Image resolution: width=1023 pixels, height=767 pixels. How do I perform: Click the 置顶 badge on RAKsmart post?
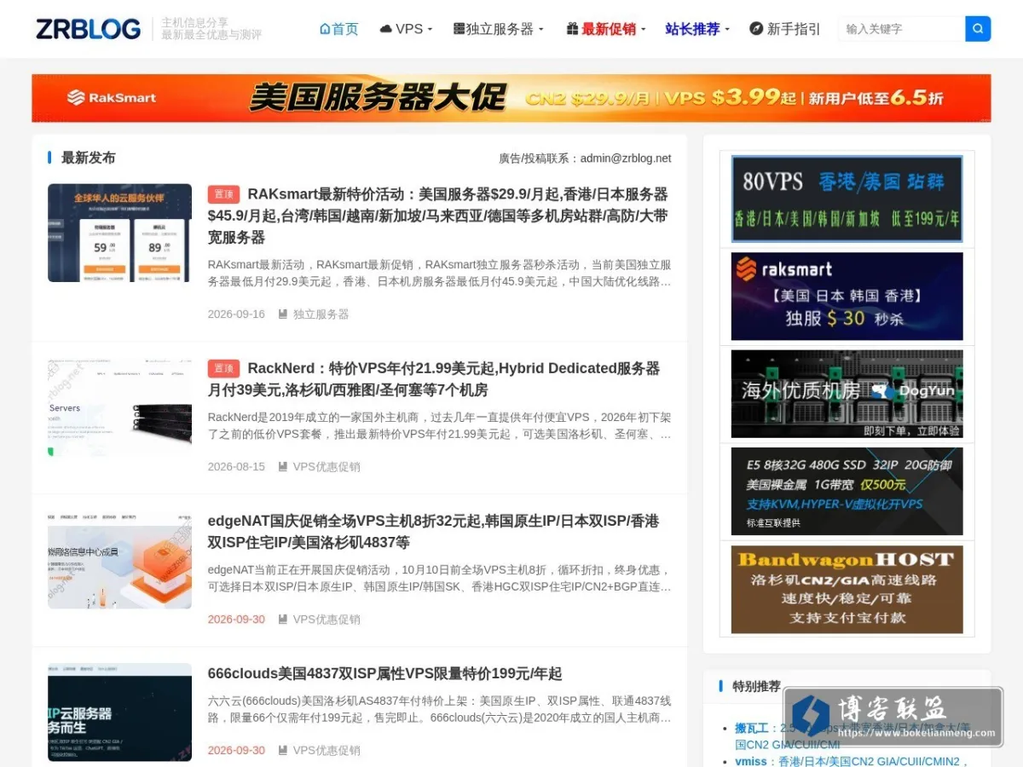click(x=223, y=194)
